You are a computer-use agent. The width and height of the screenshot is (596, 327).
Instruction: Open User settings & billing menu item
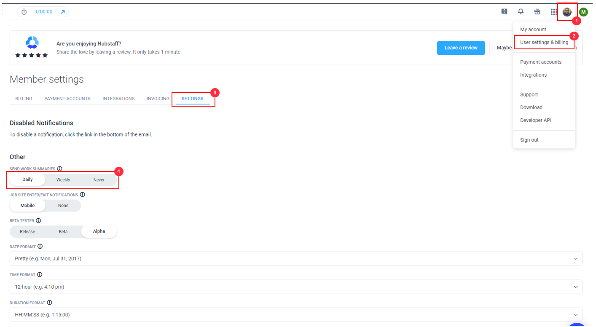coord(544,42)
